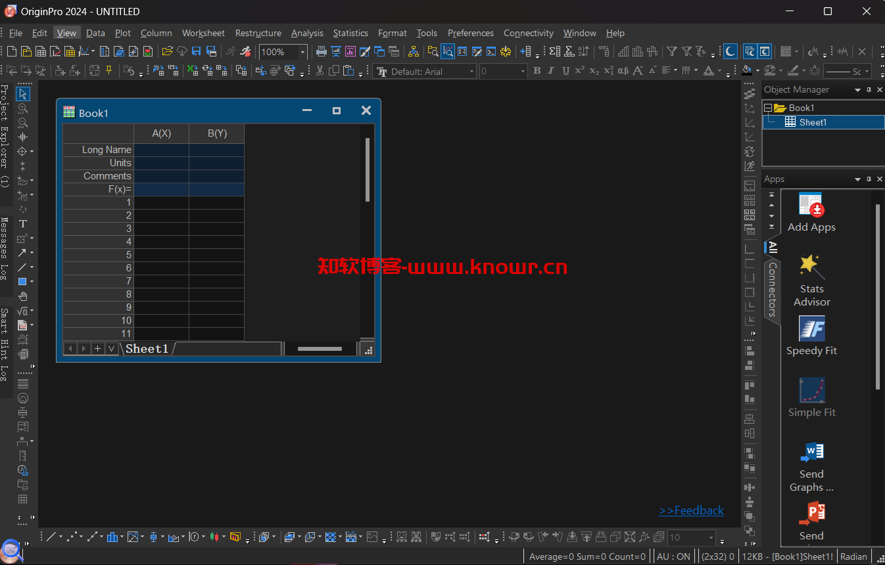This screenshot has width=885, height=565.
Task: Open the Connectivity menu
Action: (529, 33)
